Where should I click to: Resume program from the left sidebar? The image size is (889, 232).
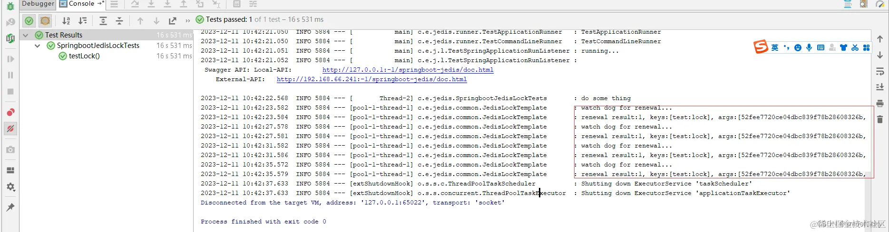(x=10, y=59)
